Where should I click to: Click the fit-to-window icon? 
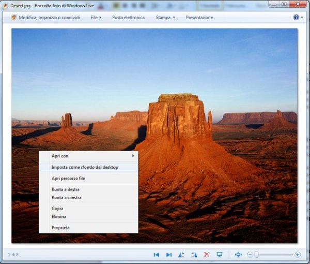pos(238,255)
